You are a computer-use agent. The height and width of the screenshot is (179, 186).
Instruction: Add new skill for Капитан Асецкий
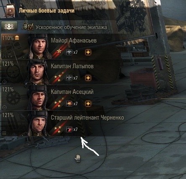click(88, 104)
